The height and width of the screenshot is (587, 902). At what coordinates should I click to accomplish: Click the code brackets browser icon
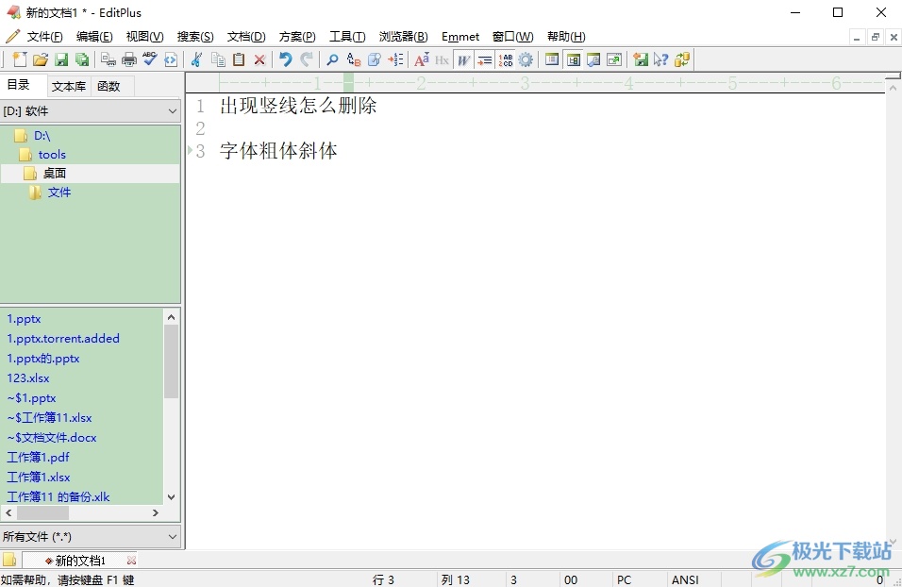(x=171, y=59)
